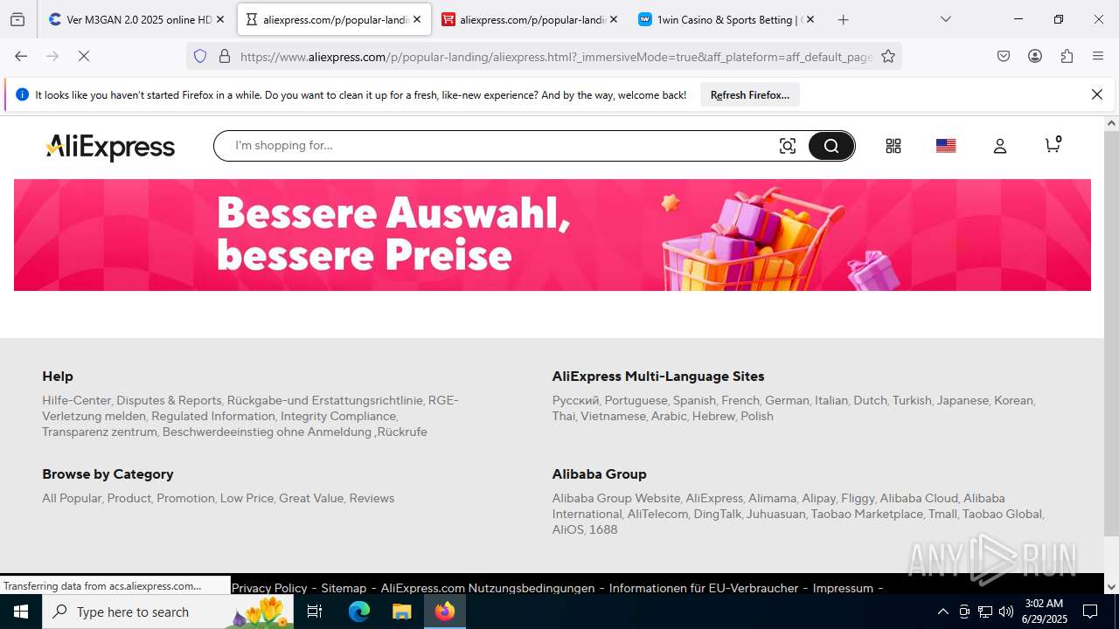This screenshot has height=629, width=1119.
Task: Focus the I'm shopping for search field
Action: tap(498, 146)
